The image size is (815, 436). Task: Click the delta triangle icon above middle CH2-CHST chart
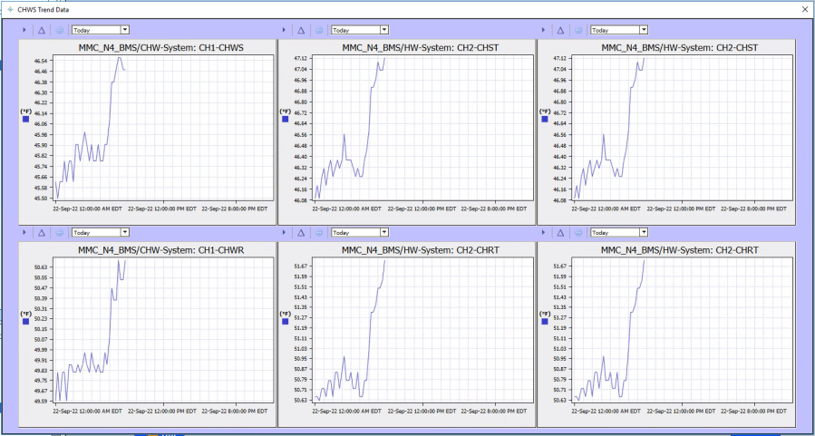(x=301, y=30)
